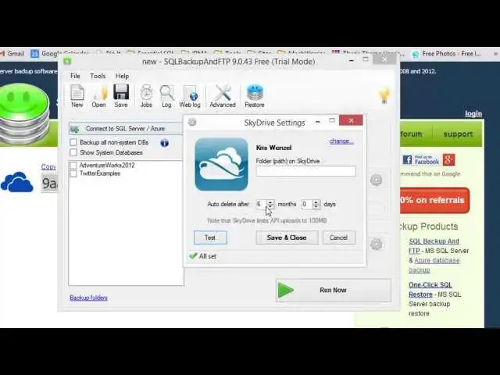Open the File menu
This screenshot has width=500, height=375.
click(75, 76)
